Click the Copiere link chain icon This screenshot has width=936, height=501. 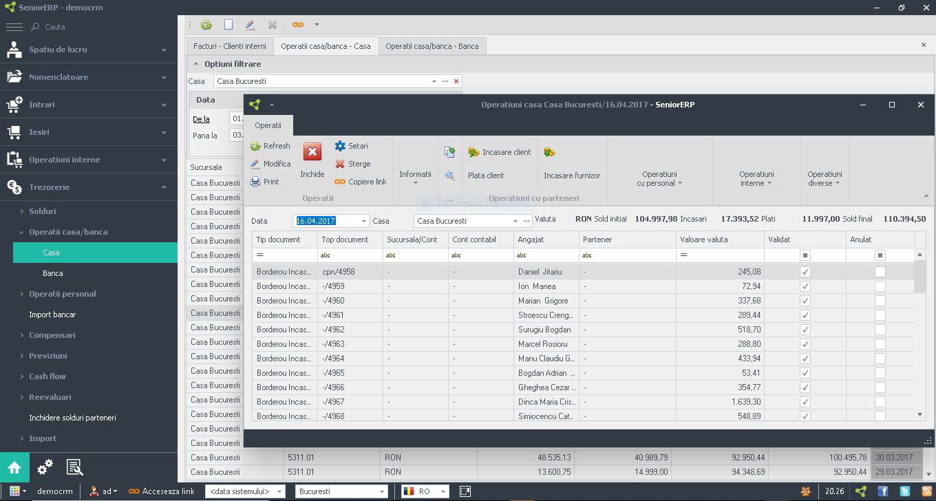340,182
